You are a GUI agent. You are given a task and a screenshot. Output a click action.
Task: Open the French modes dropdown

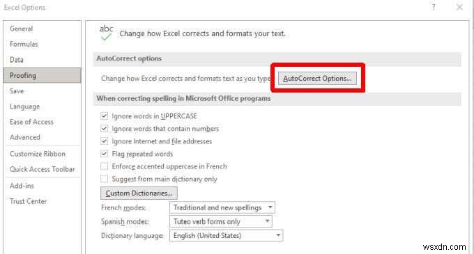222,207
